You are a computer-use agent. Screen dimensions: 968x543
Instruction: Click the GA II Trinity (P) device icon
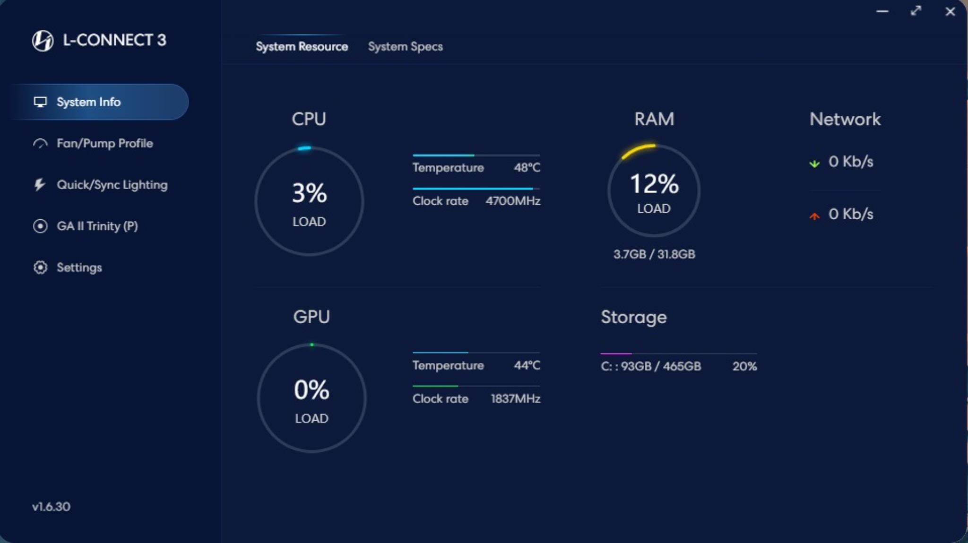point(40,226)
